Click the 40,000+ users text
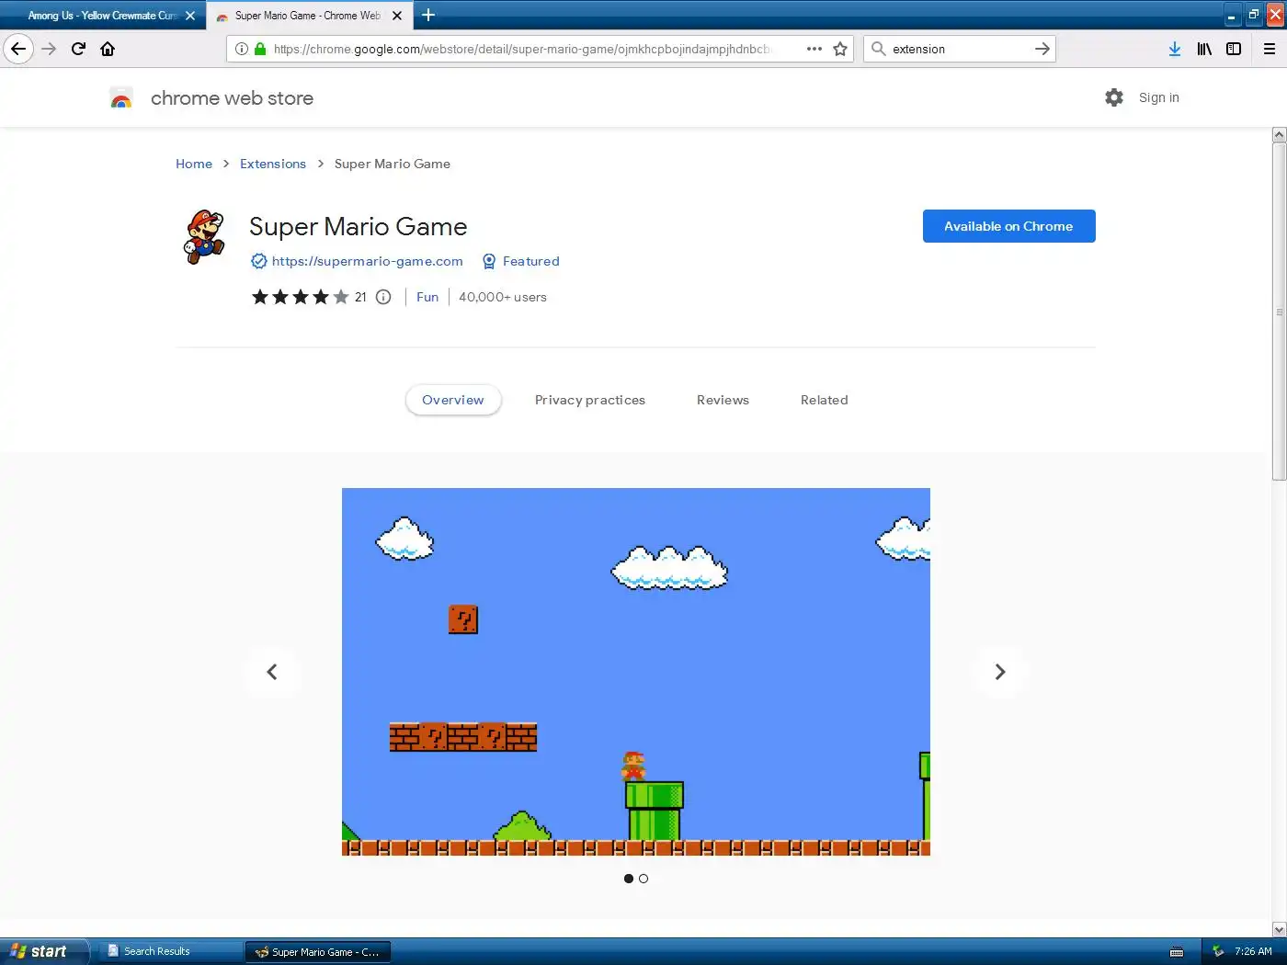 503,297
